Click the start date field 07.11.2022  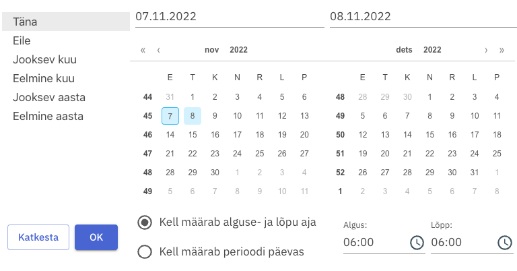pos(229,16)
